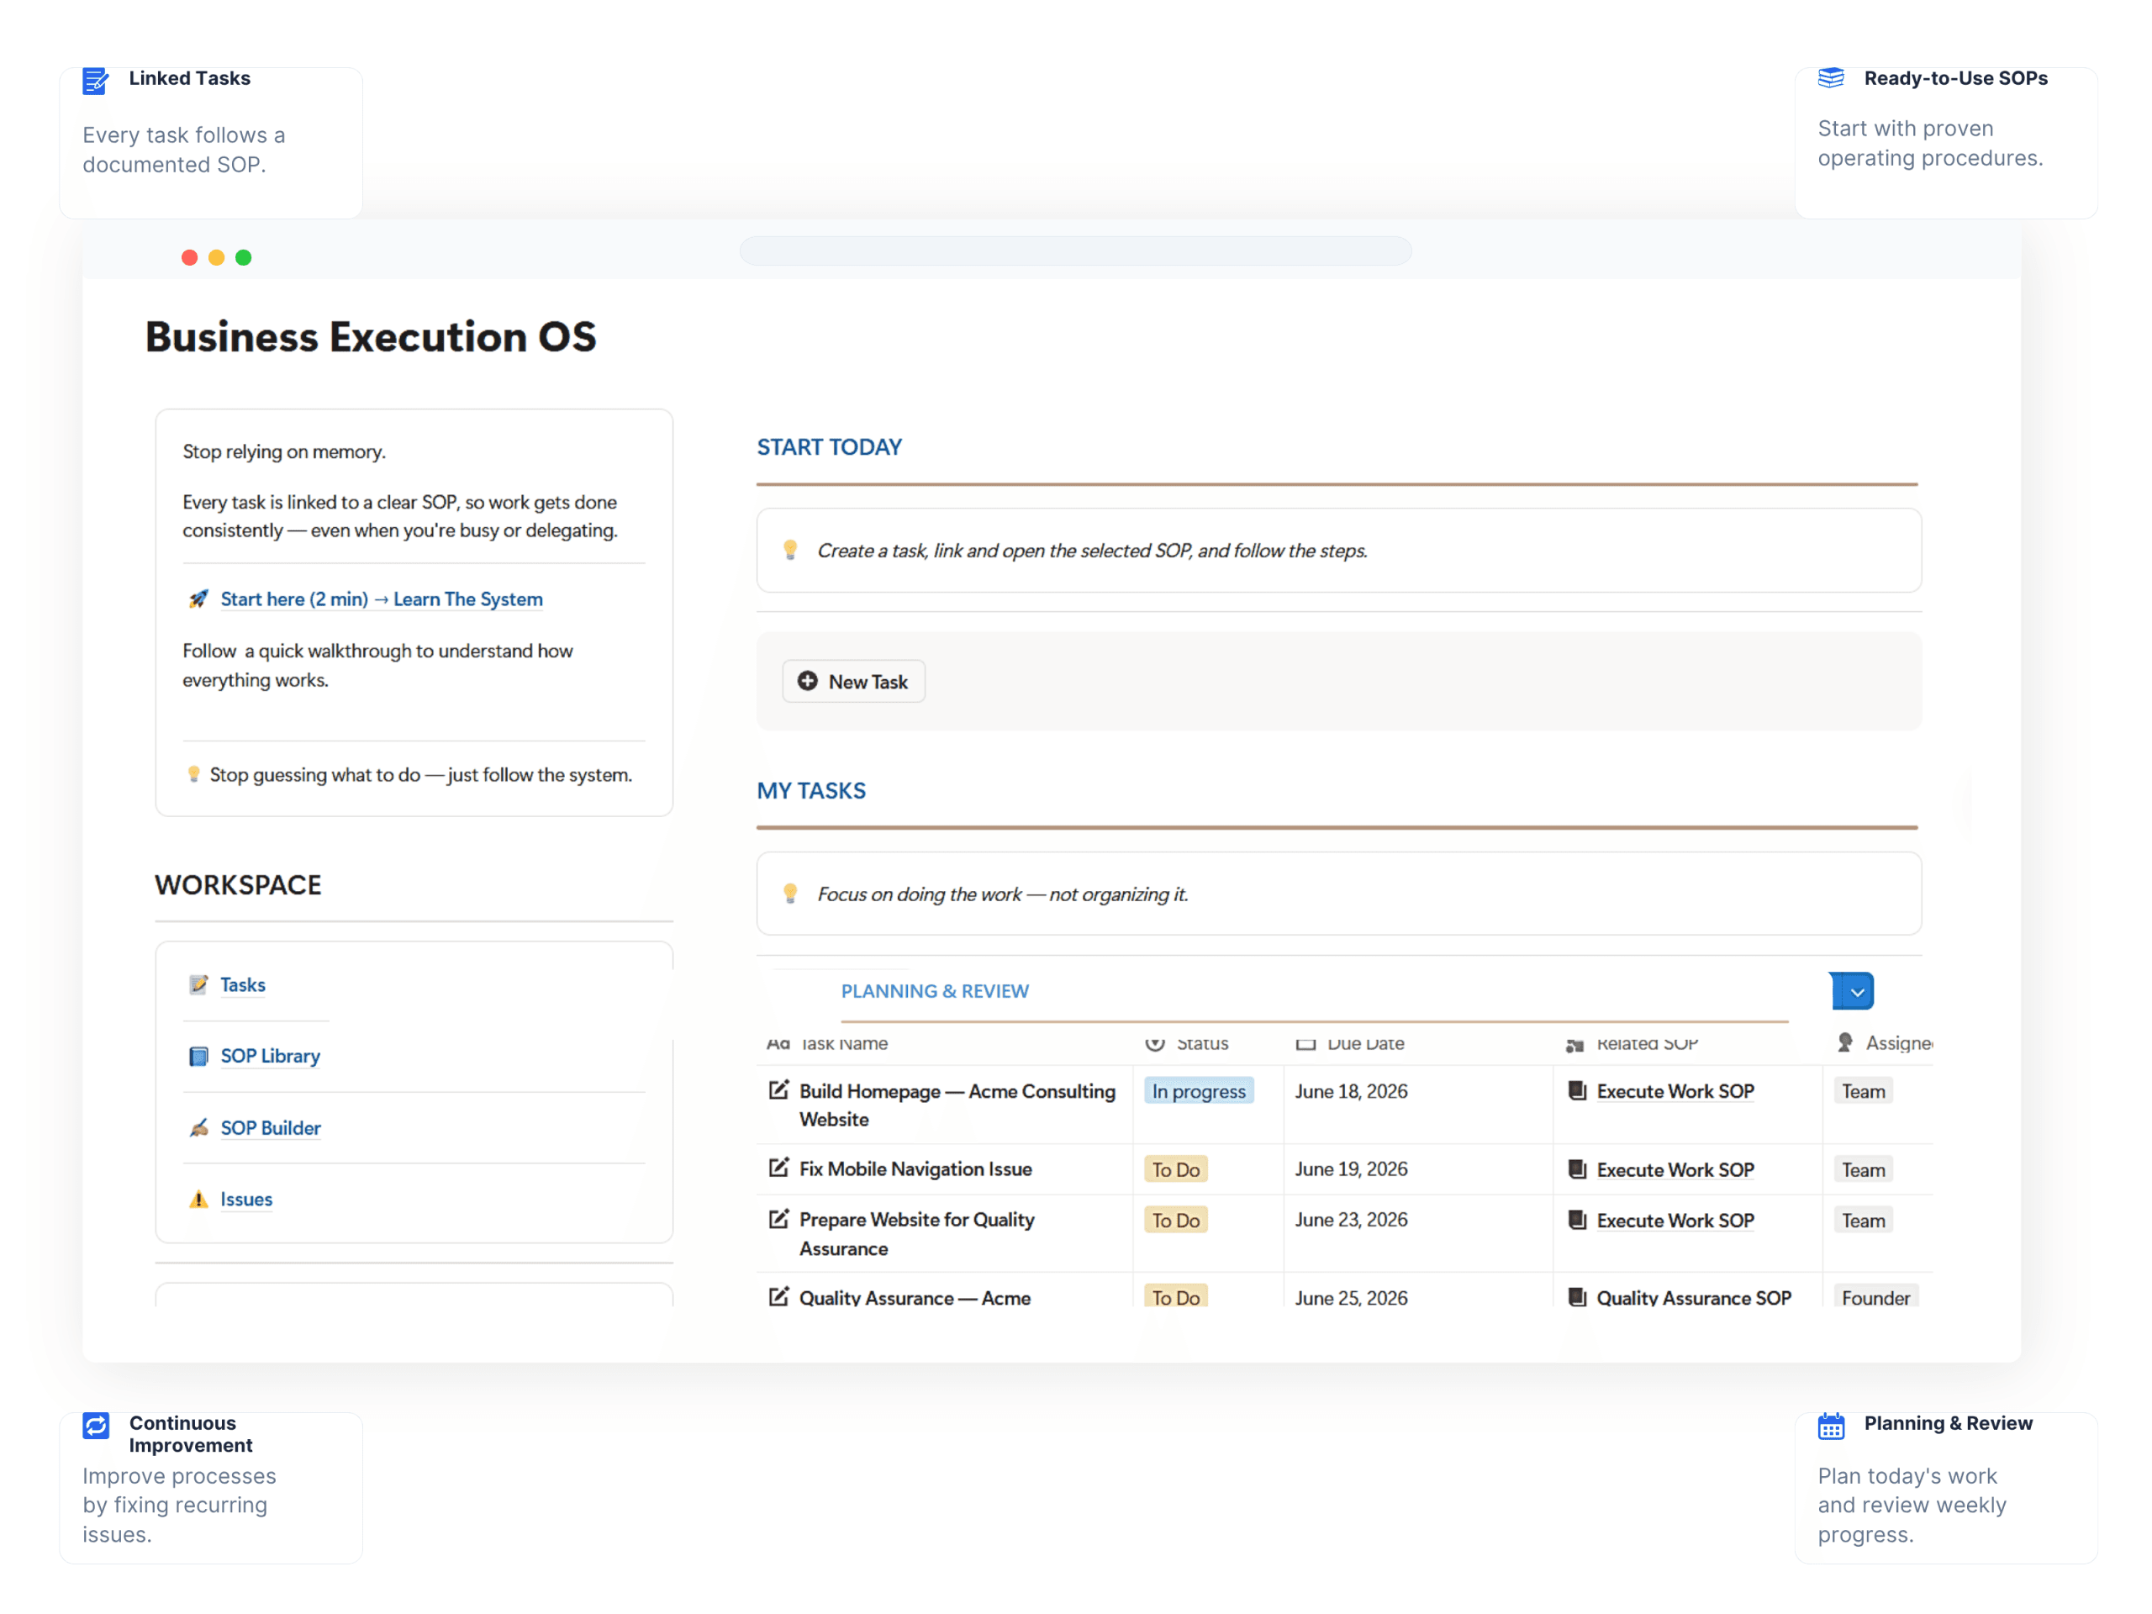Click the Business Execution OS page title
2152x1614 pixels.
click(x=371, y=336)
